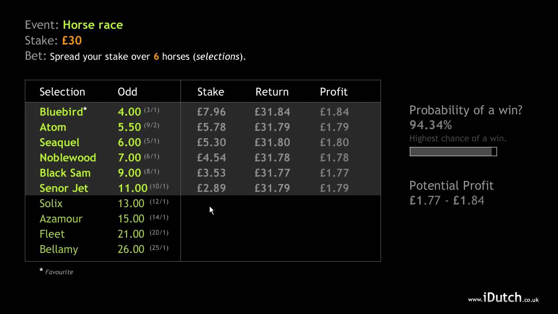Click the Return column header
This screenshot has height=314, width=558.
tap(272, 92)
